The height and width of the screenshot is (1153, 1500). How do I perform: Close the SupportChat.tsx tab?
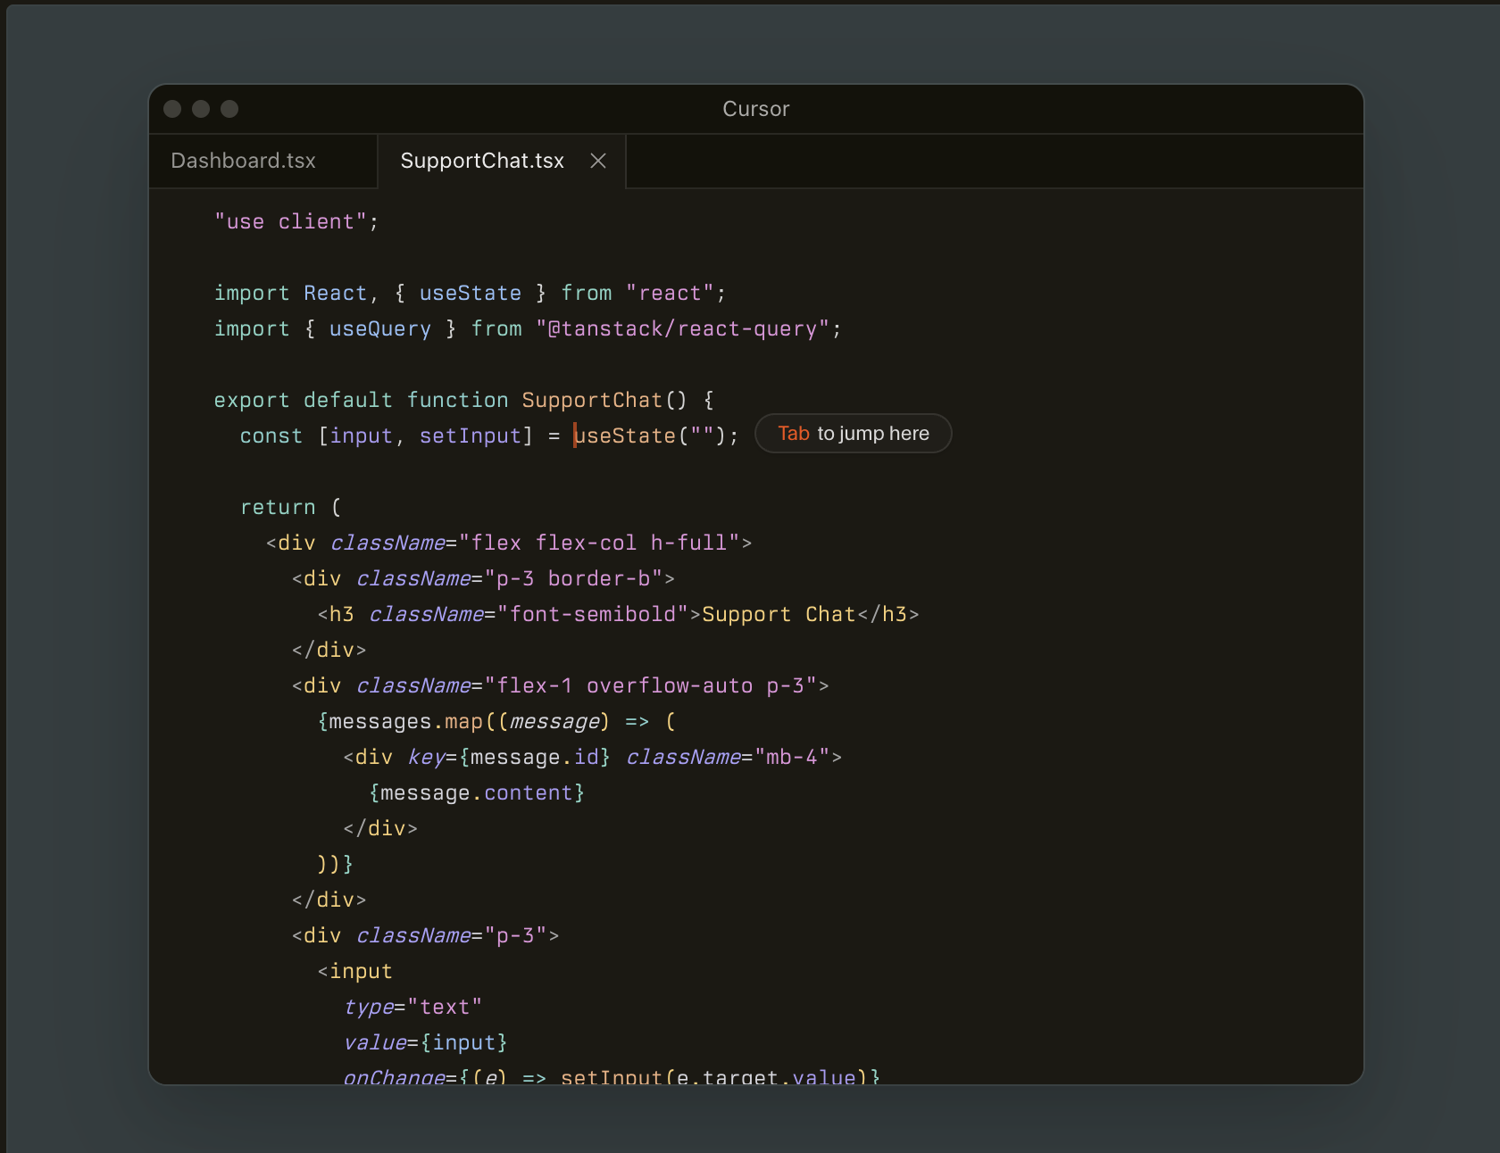pyautogui.click(x=598, y=161)
